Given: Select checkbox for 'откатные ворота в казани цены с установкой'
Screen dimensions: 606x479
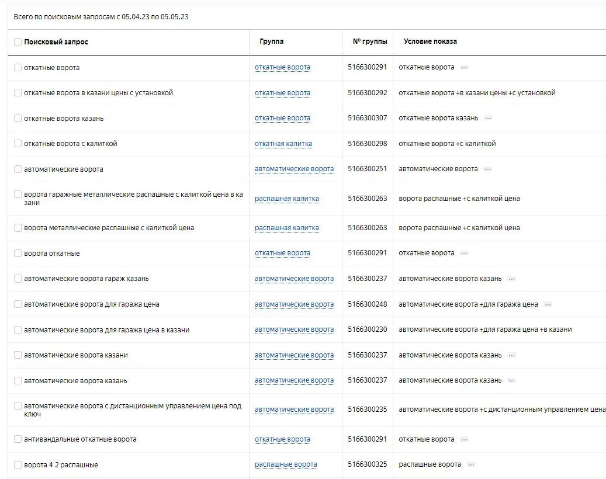Looking at the screenshot, I should (x=18, y=93).
